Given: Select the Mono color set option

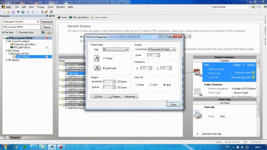Looking at the screenshot, I should [x=136, y=85].
